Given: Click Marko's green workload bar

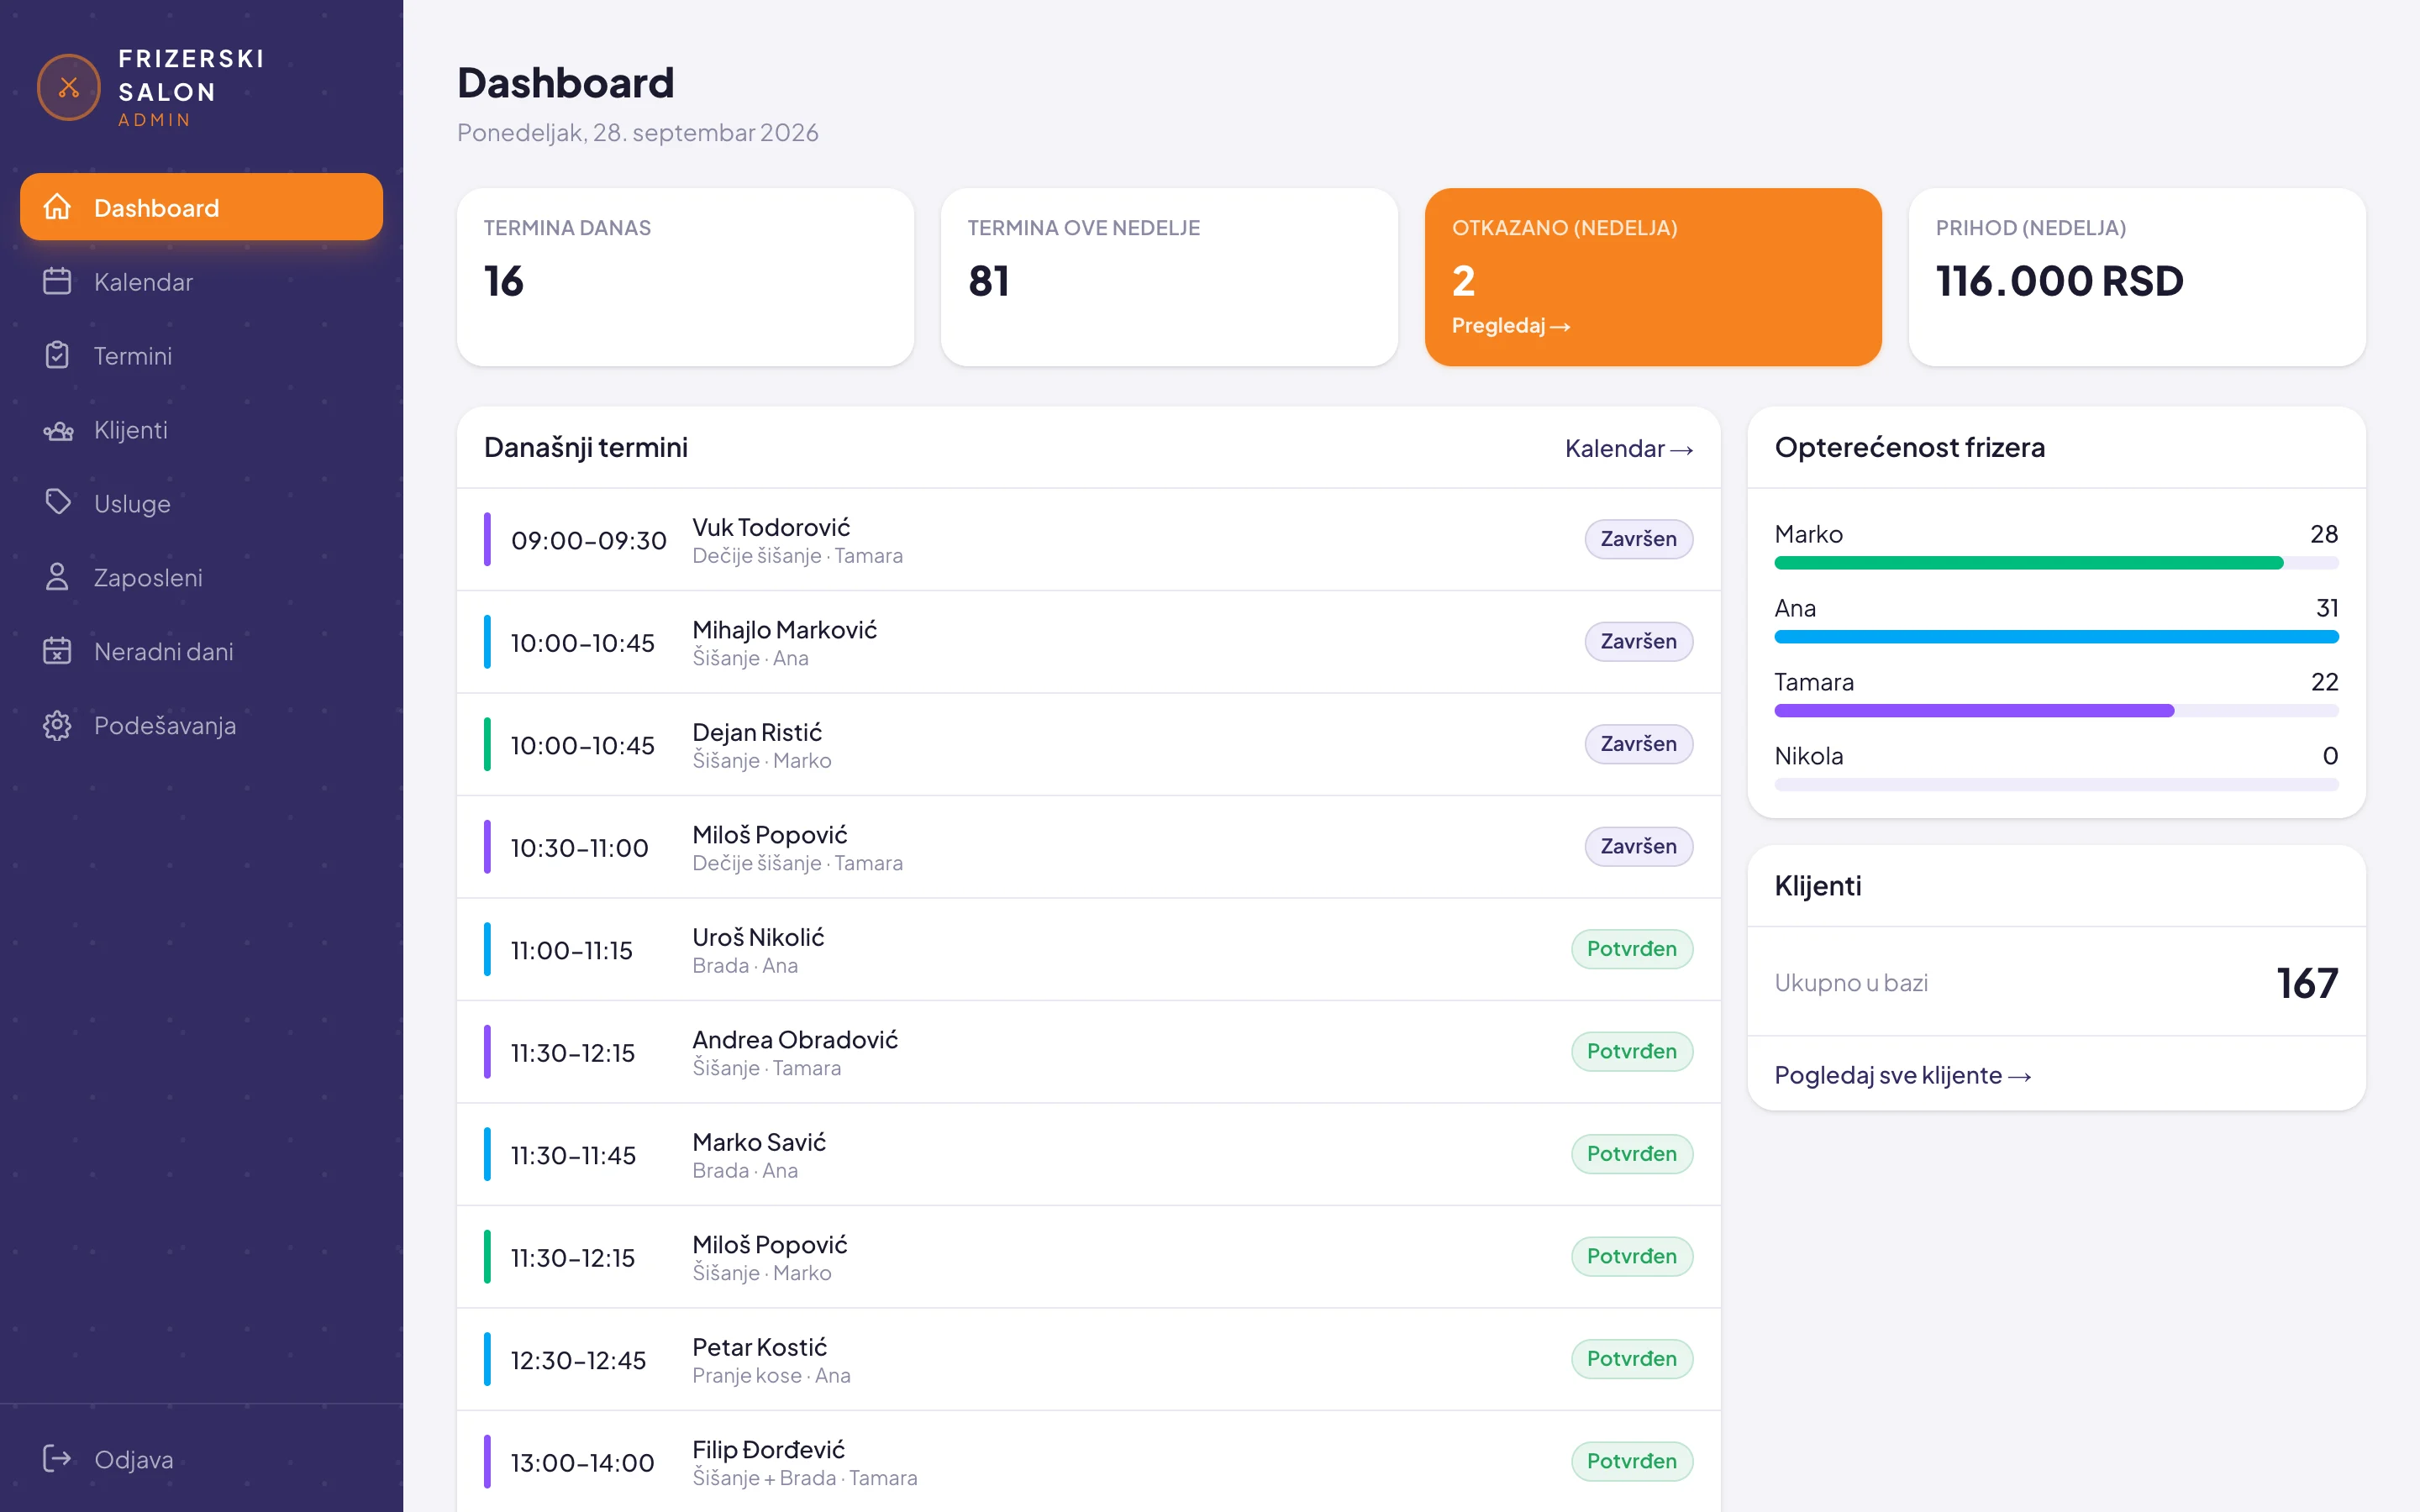Looking at the screenshot, I should 2028,563.
